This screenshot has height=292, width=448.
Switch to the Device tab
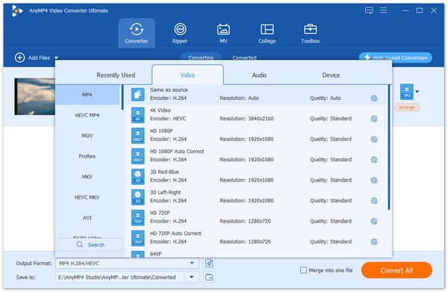(x=331, y=75)
